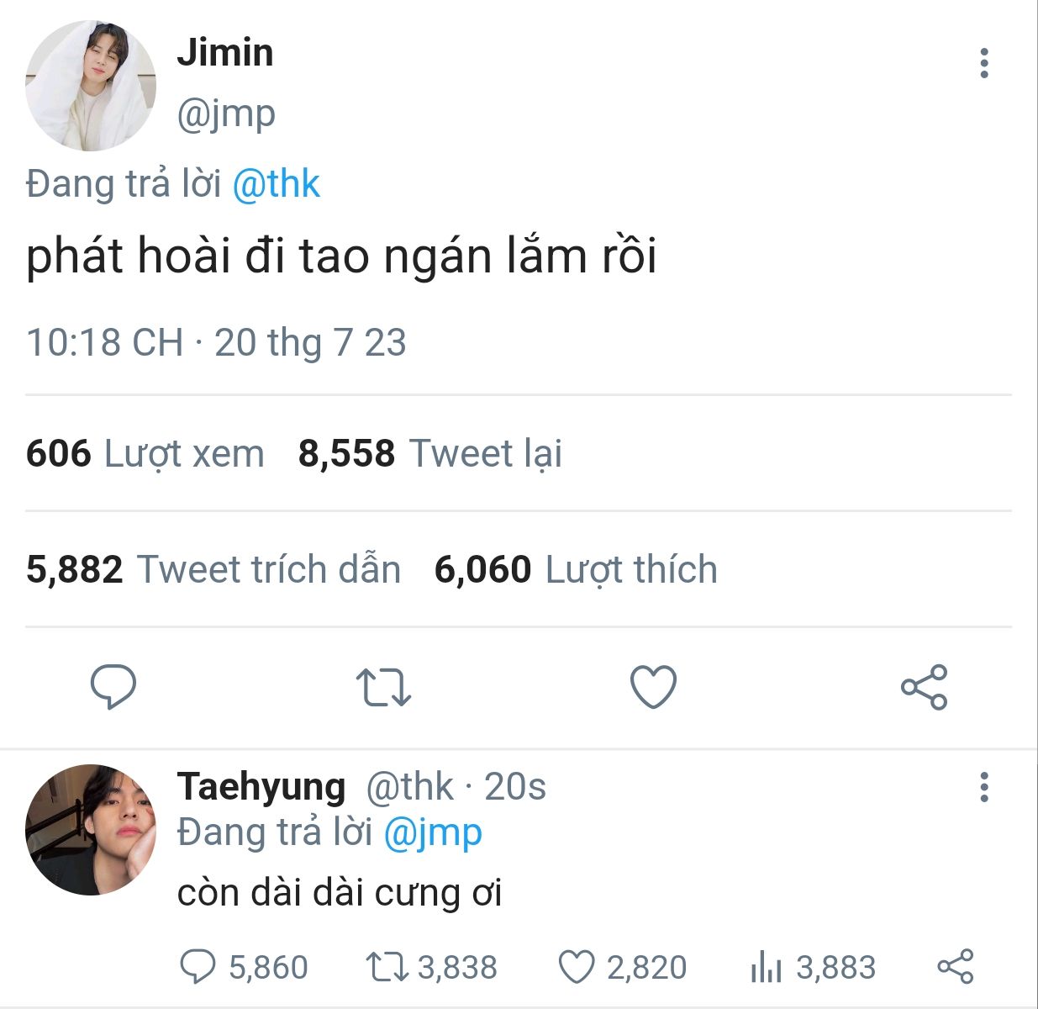
Task: Open the @jmp mention link in Taehyung's reply
Action: point(433,832)
